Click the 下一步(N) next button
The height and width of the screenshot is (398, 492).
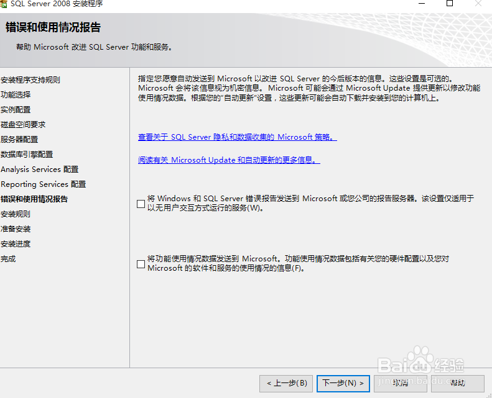(x=343, y=383)
